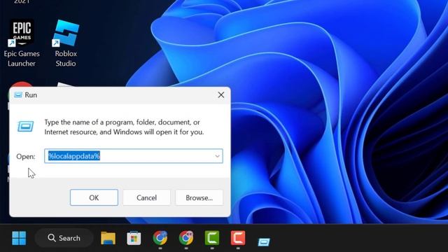Image resolution: width=448 pixels, height=252 pixels.
Task: Click the "Open:" label
Action: (26, 157)
